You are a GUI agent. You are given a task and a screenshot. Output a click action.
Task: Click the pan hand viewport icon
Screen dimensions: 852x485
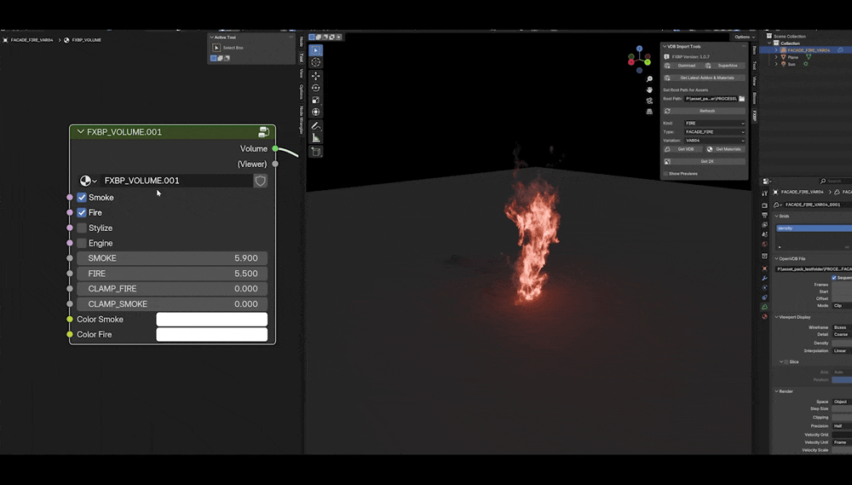pos(649,89)
